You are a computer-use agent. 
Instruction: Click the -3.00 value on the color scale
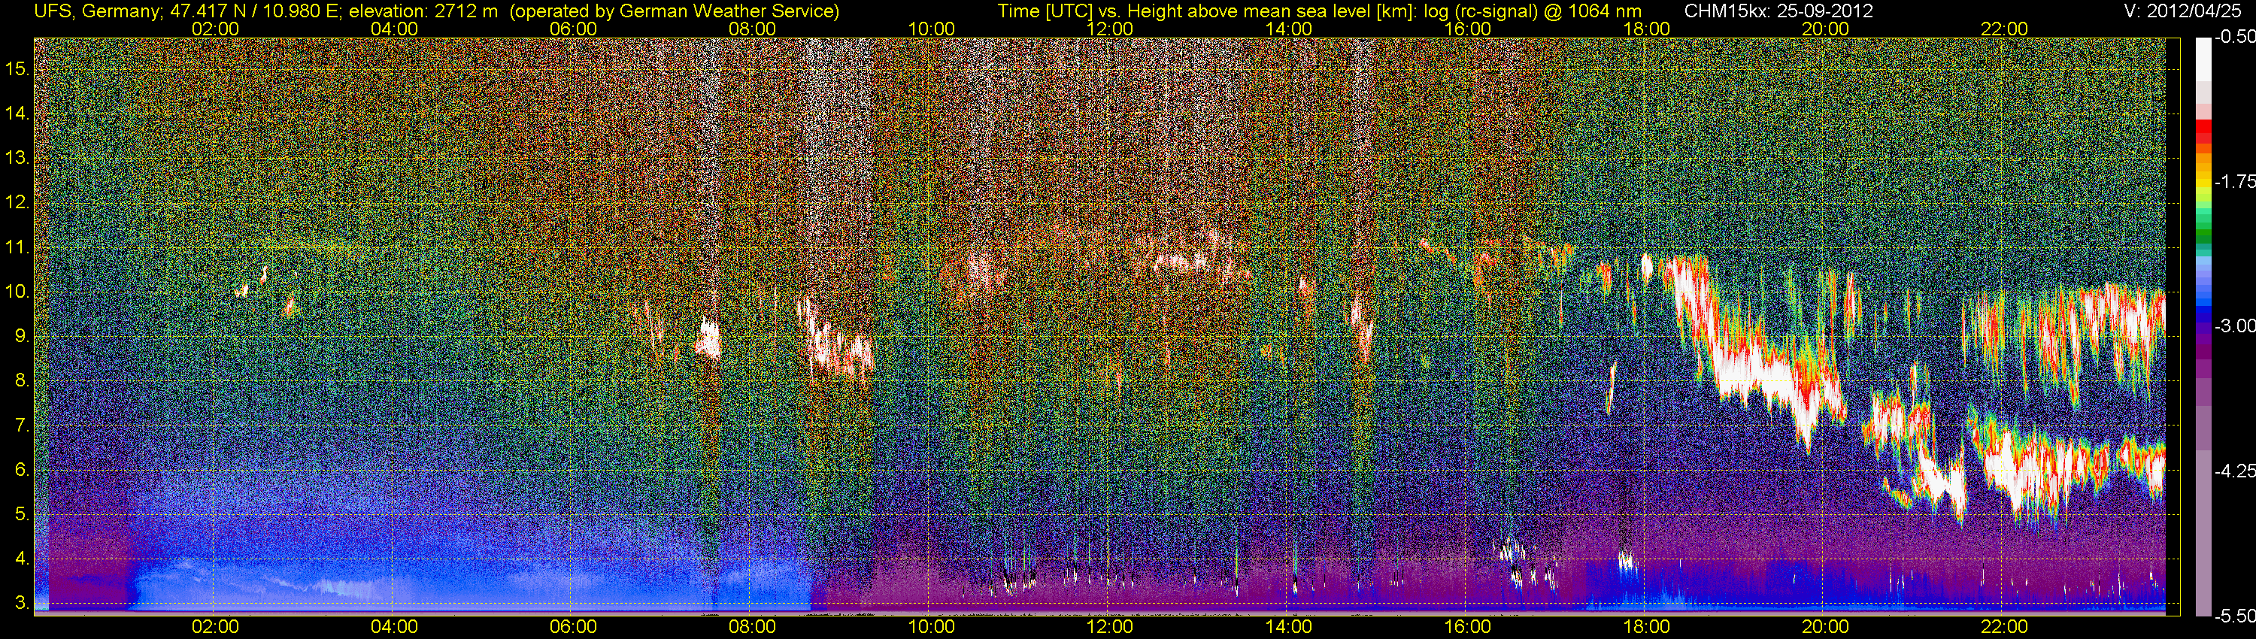(x=2235, y=326)
